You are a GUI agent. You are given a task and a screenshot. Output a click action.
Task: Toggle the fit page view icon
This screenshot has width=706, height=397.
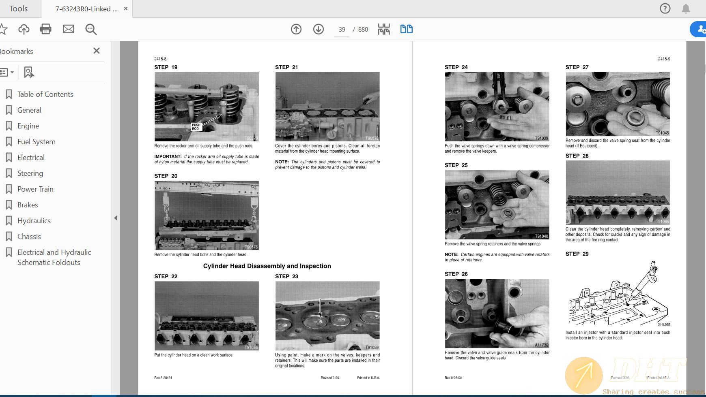384,29
